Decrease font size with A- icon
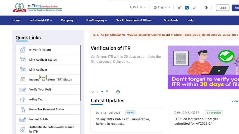This screenshot has width=239, height=134. point(179,8)
